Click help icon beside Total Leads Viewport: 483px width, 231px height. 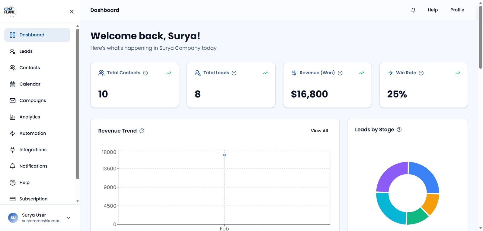pos(234,73)
